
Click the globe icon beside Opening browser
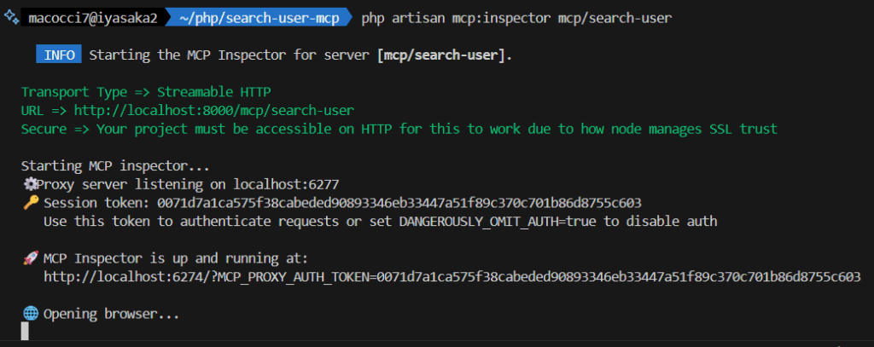(31, 314)
